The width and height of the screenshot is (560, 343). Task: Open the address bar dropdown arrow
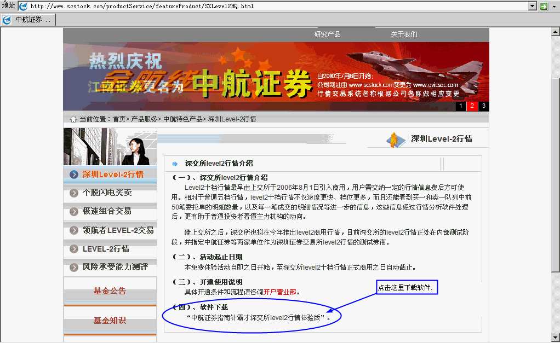pos(533,6)
